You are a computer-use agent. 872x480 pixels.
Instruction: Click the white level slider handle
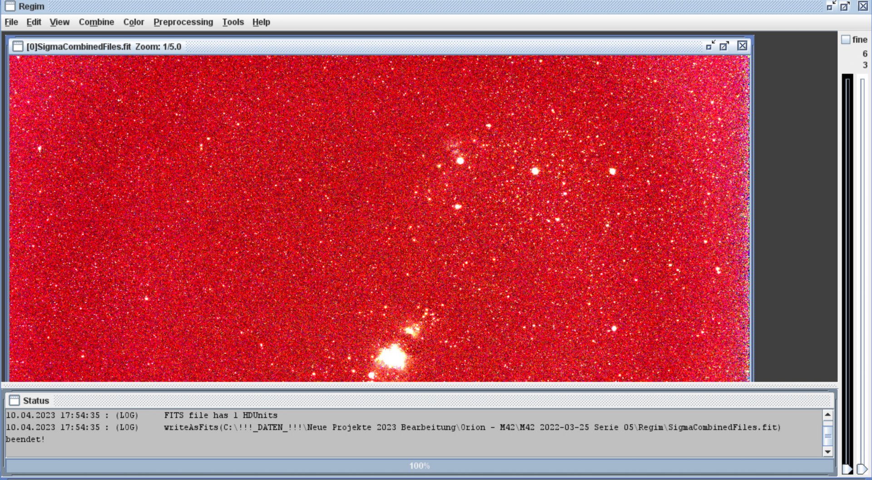[x=862, y=469]
